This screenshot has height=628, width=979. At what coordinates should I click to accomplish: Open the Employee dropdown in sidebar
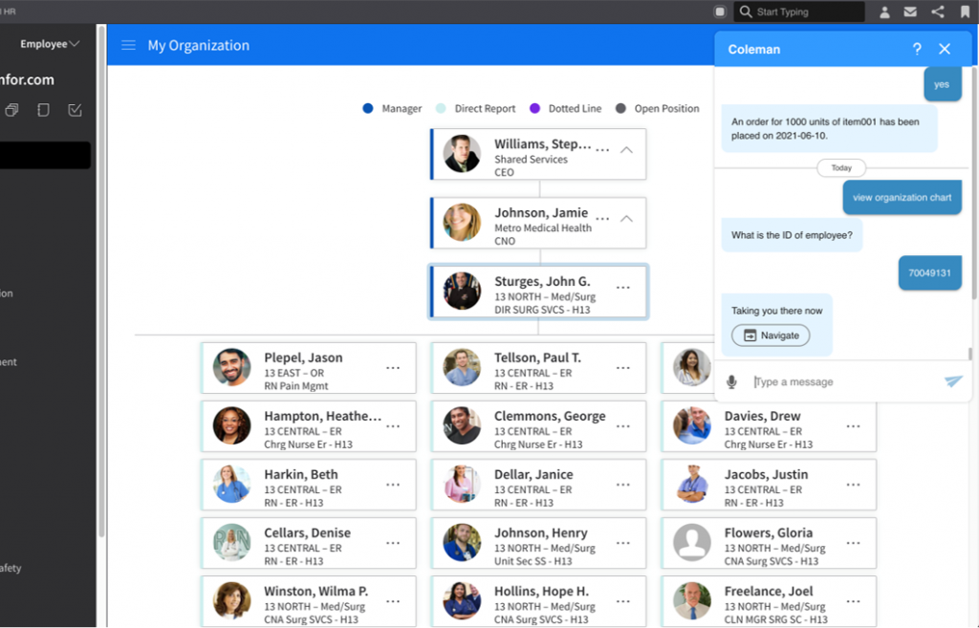[x=50, y=44]
